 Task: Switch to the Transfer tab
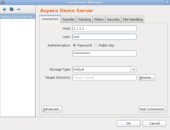click(68, 19)
